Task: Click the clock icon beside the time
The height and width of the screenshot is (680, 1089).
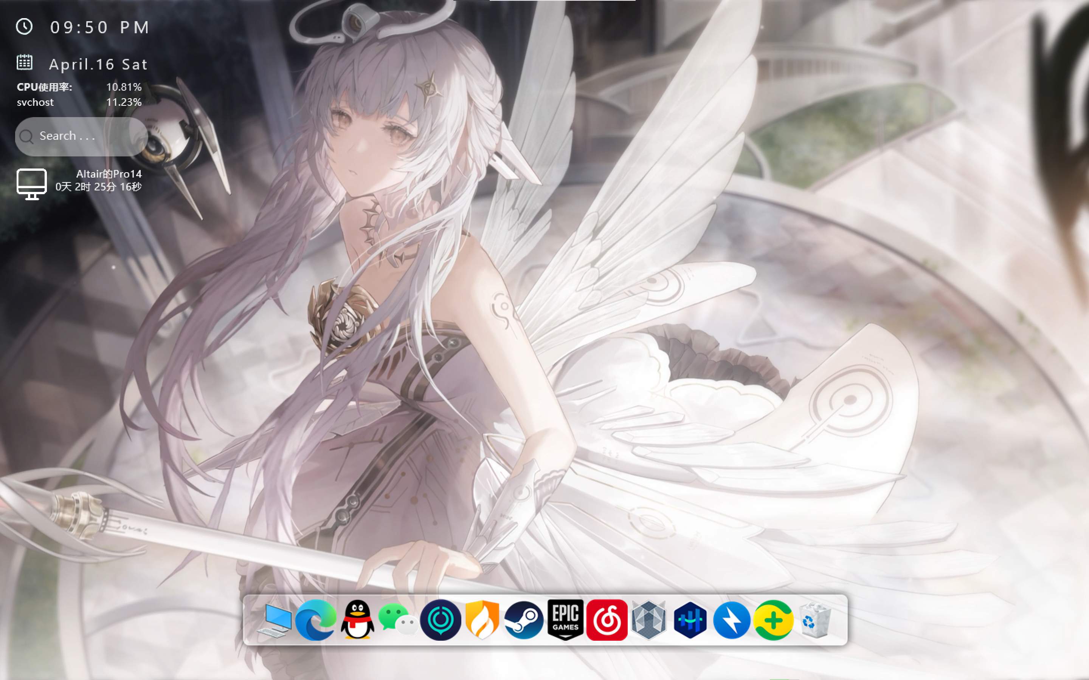Action: click(24, 26)
